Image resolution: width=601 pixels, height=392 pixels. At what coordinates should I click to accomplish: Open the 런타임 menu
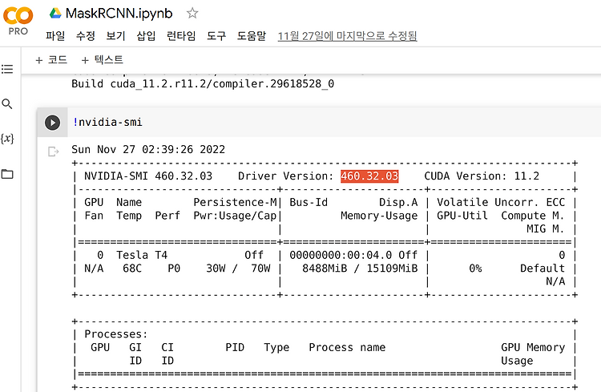coord(181,36)
